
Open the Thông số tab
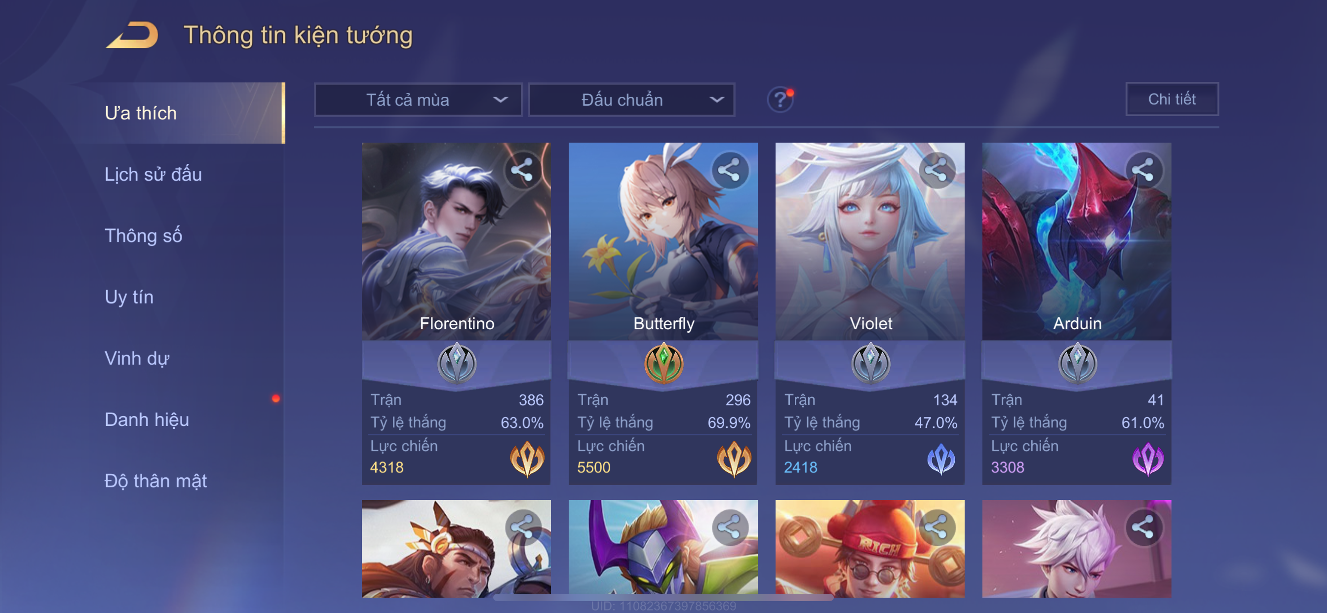coord(143,235)
